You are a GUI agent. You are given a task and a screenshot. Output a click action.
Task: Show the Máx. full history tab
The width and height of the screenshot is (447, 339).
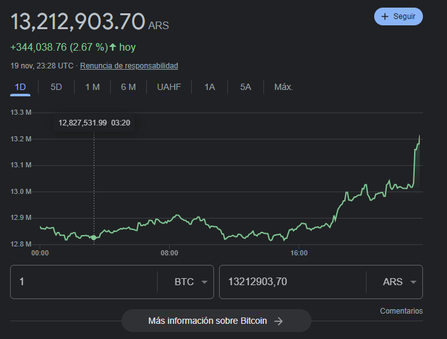pyautogui.click(x=284, y=87)
